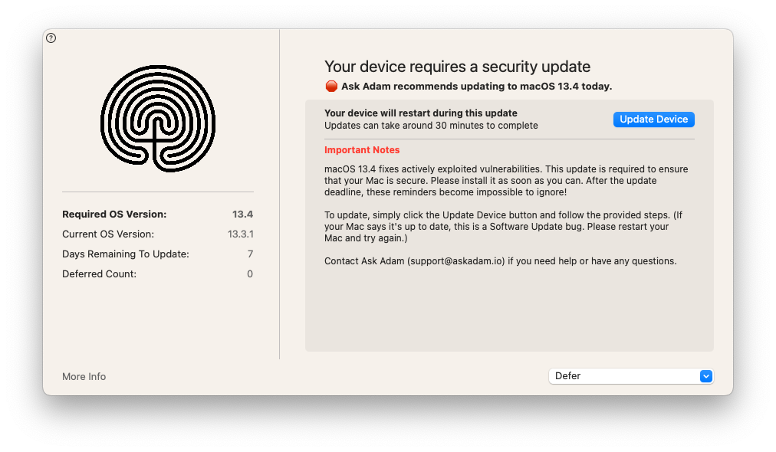Click the question mark help icon

point(51,38)
